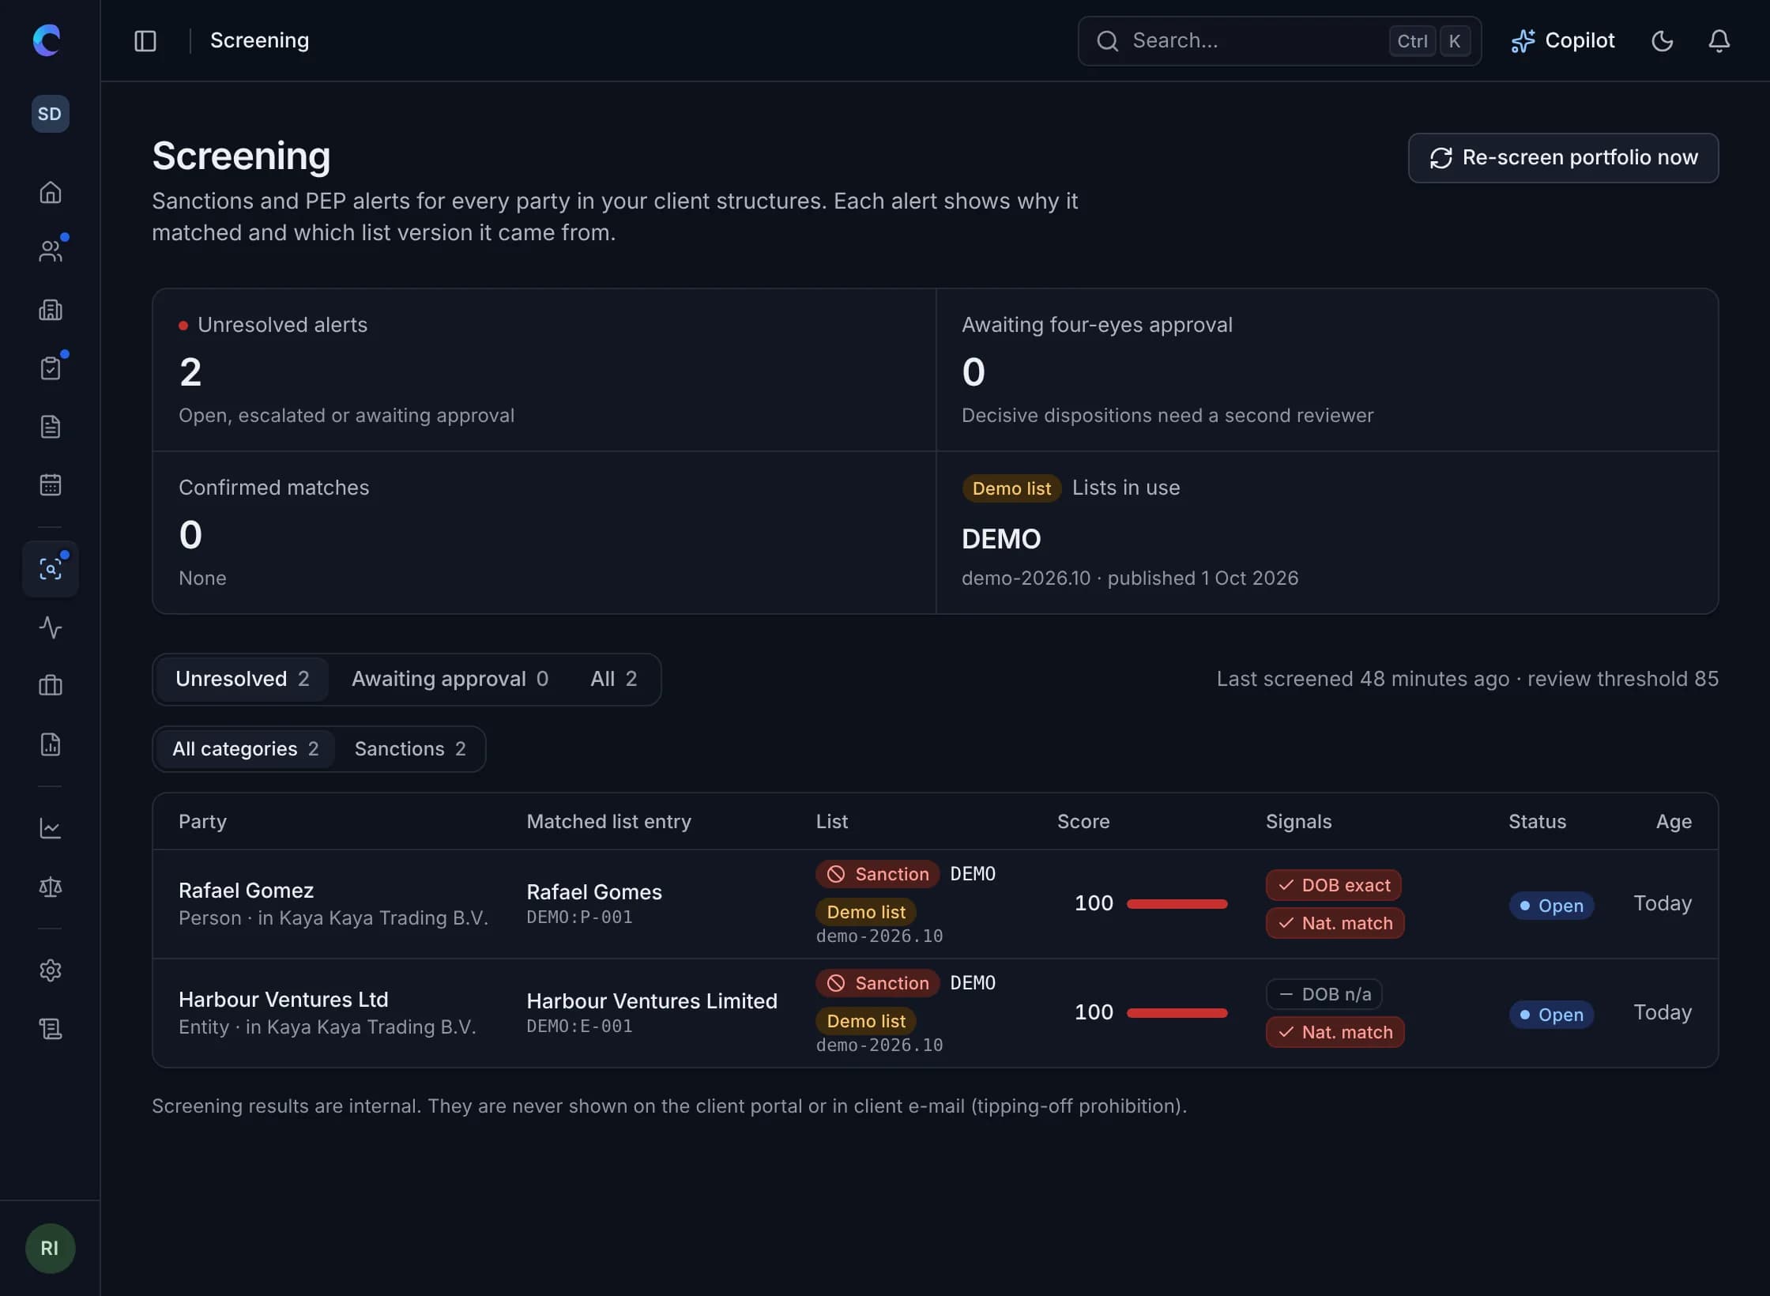
Task: Click Open status for Rafael Gomez
Action: (1551, 906)
